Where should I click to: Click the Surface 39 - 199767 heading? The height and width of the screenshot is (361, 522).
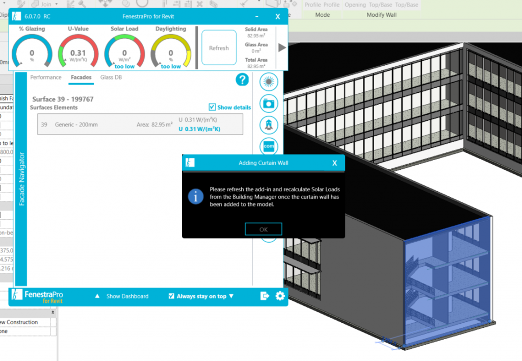click(x=63, y=99)
